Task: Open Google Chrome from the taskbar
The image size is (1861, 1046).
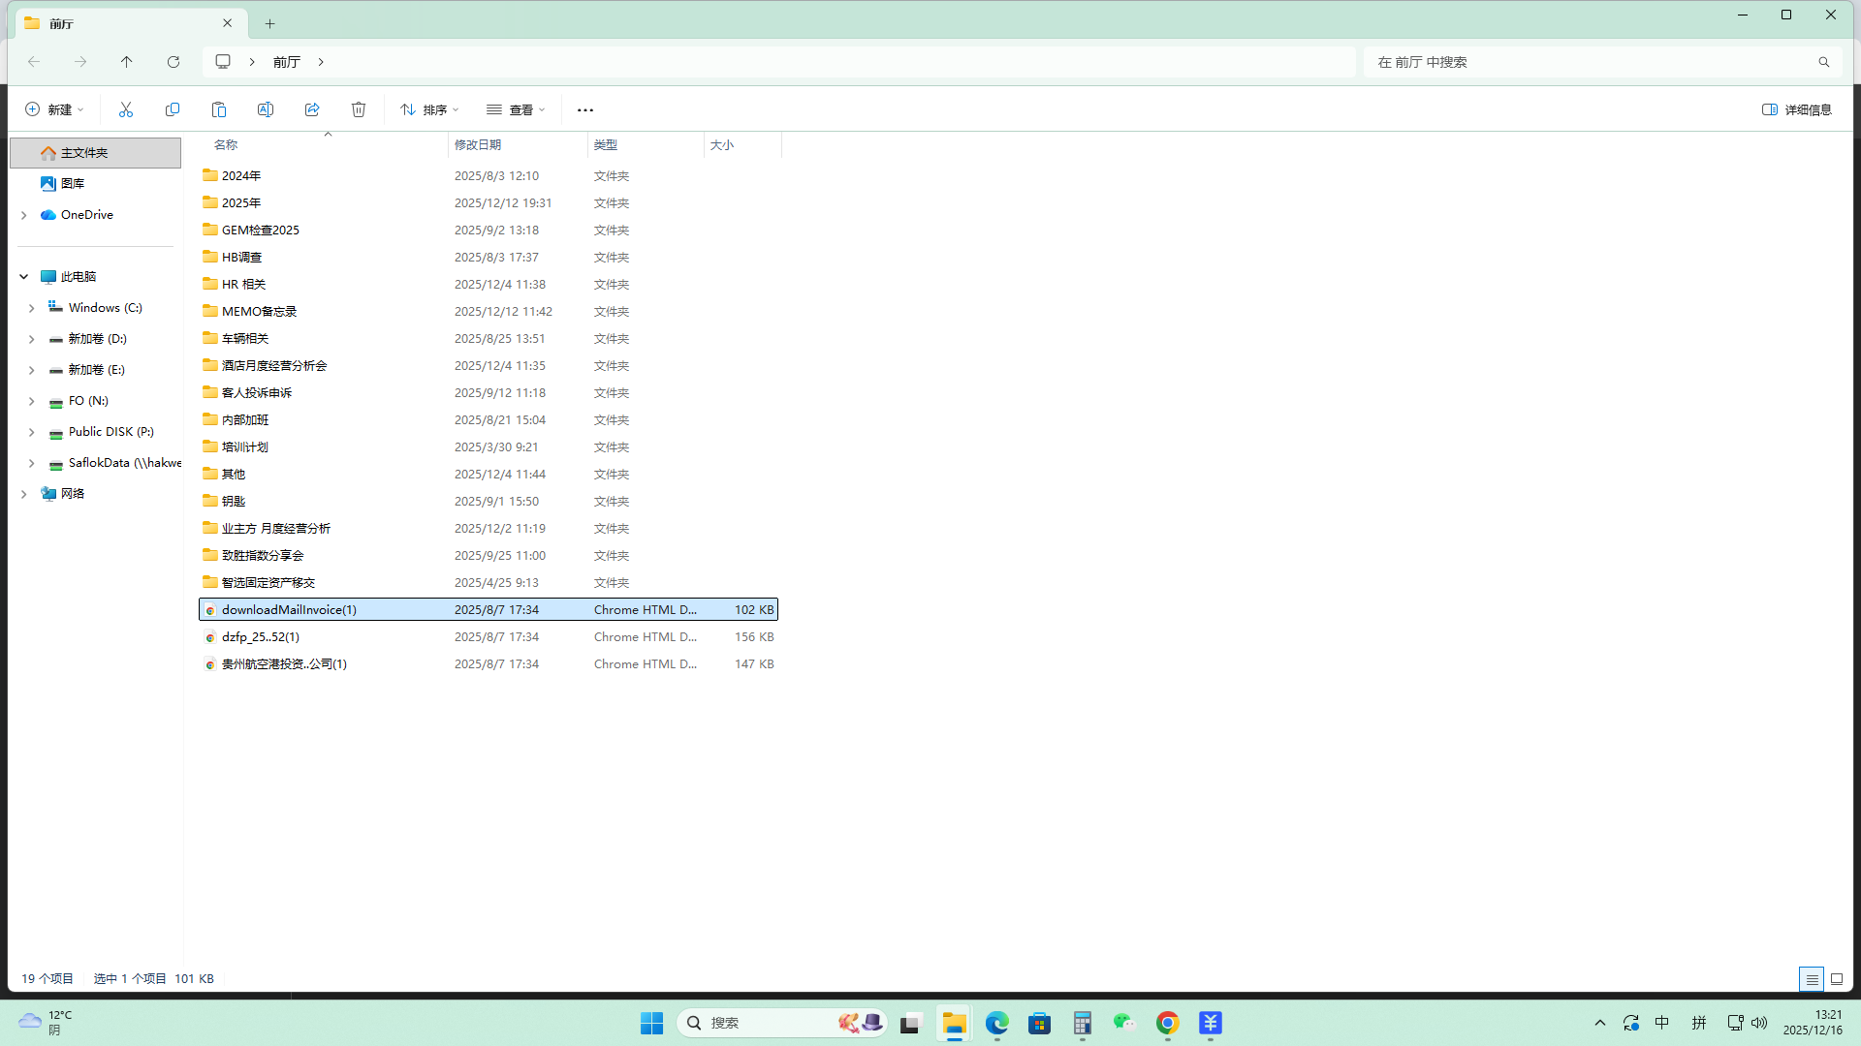Action: tap(1168, 1024)
